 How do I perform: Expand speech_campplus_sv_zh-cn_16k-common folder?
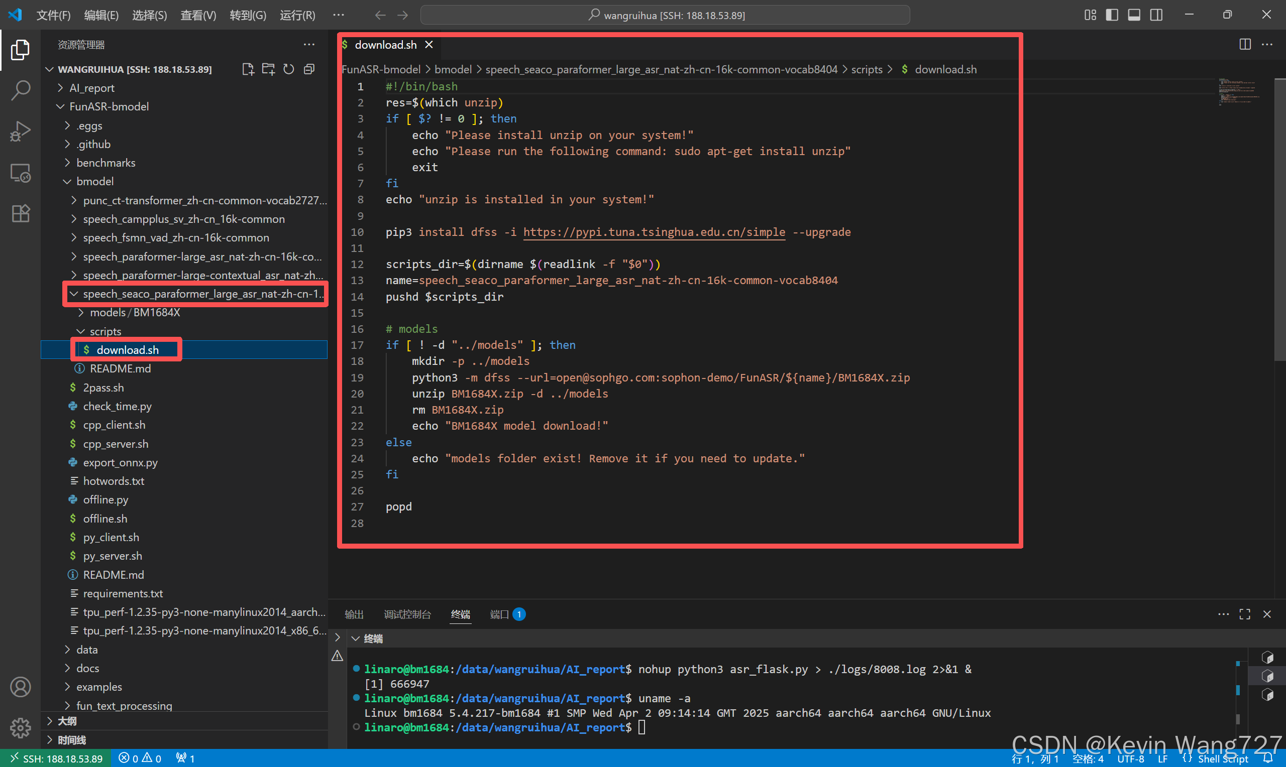coord(184,219)
